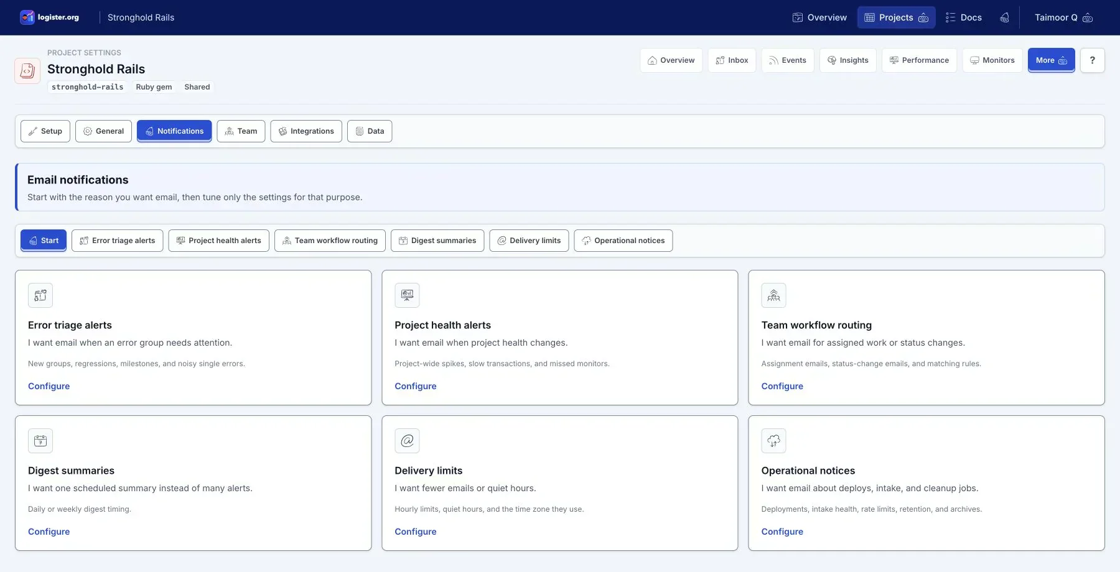Select the Operational notices tab
Image resolution: width=1120 pixels, height=572 pixels.
pyautogui.click(x=623, y=241)
